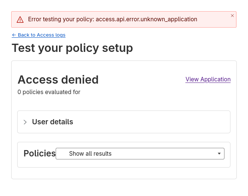248x196 pixels.
Task: Click the Access denied result heading
Action: pos(58,80)
